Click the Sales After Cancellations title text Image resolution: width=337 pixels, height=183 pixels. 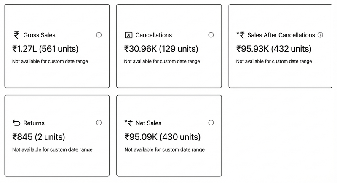pos(281,35)
